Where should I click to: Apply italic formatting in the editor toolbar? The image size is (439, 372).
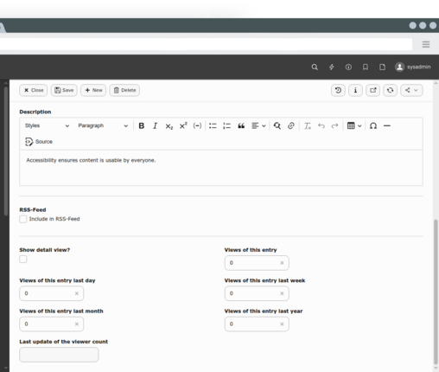point(155,125)
